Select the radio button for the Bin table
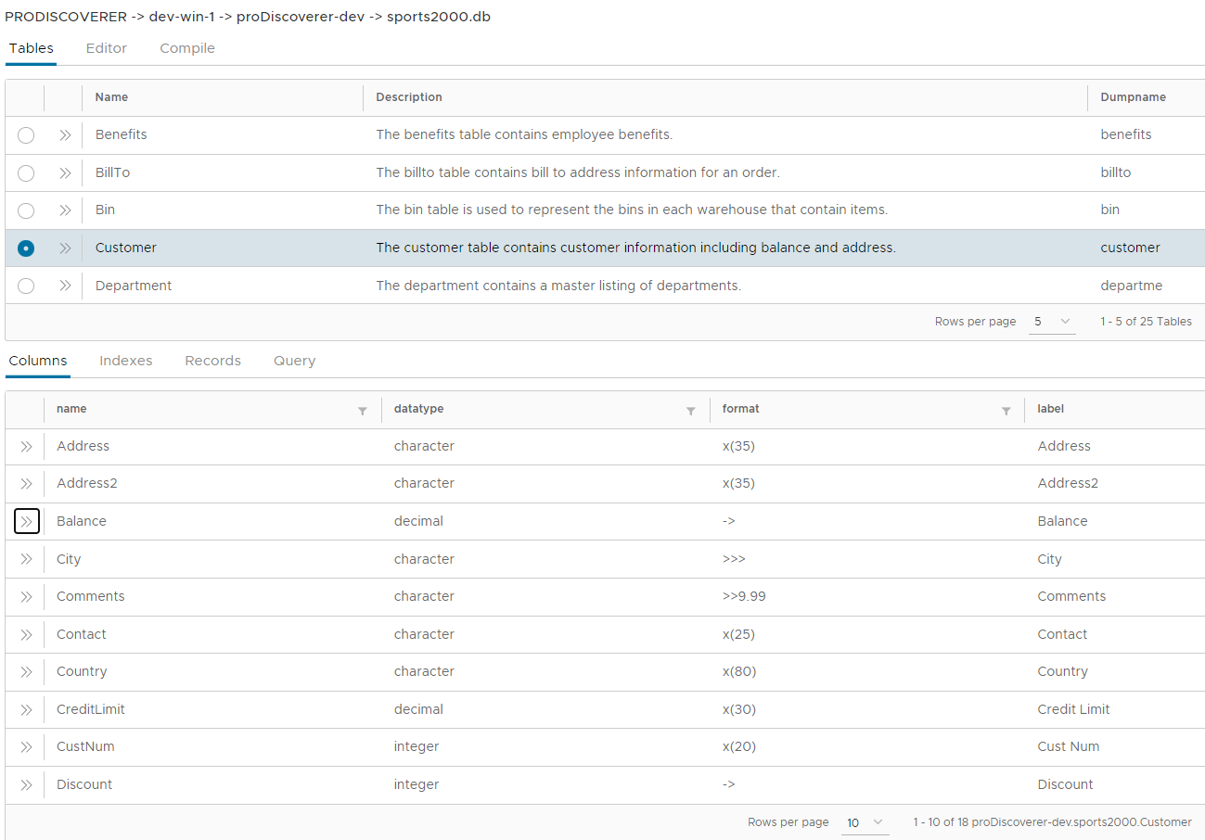This screenshot has height=840, width=1205. [x=25, y=210]
